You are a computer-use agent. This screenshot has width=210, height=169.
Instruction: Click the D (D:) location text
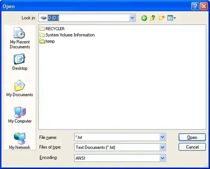pyautogui.click(x=53, y=18)
